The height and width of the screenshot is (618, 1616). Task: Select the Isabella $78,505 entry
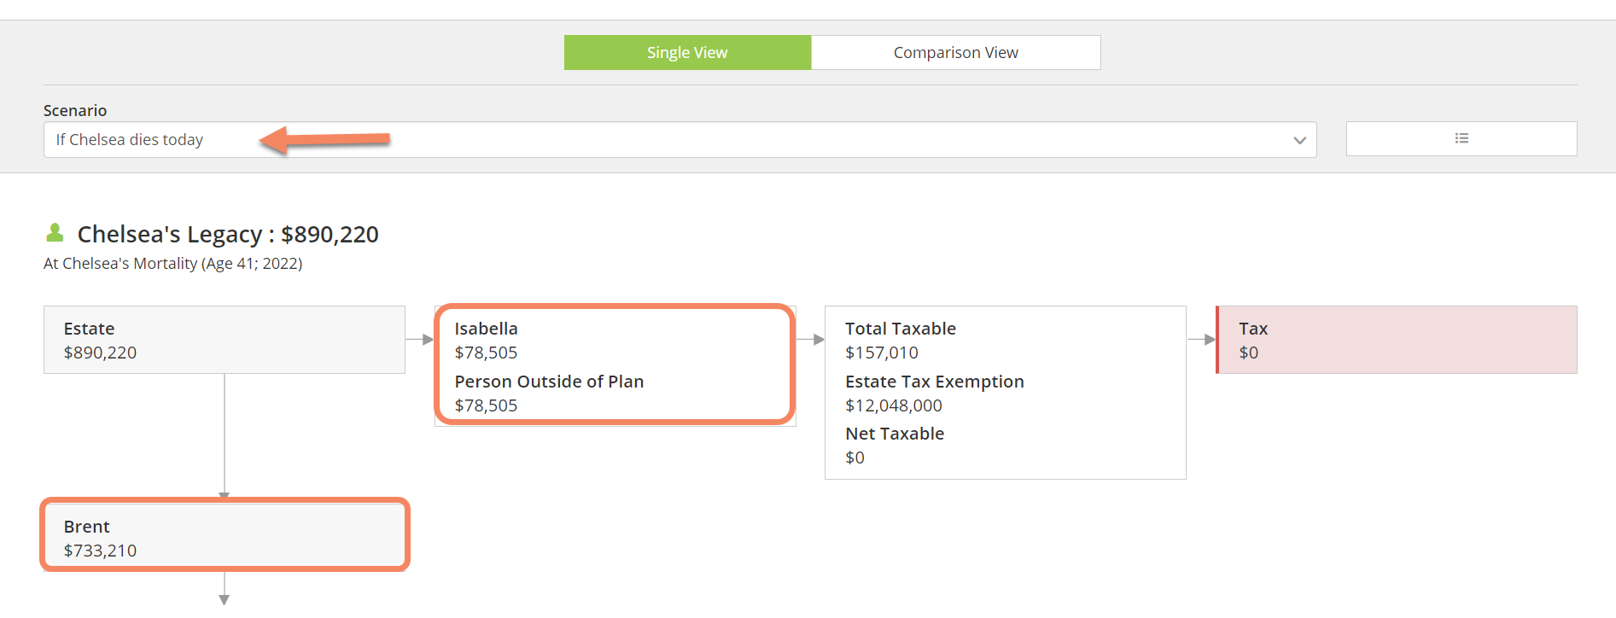coord(486,340)
